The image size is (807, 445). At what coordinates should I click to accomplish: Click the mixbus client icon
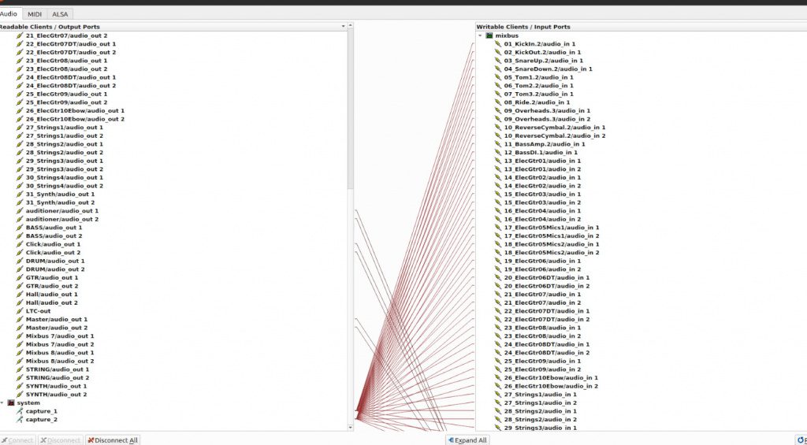489,35
